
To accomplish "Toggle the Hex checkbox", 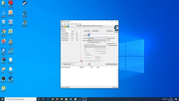I will [87, 35].
